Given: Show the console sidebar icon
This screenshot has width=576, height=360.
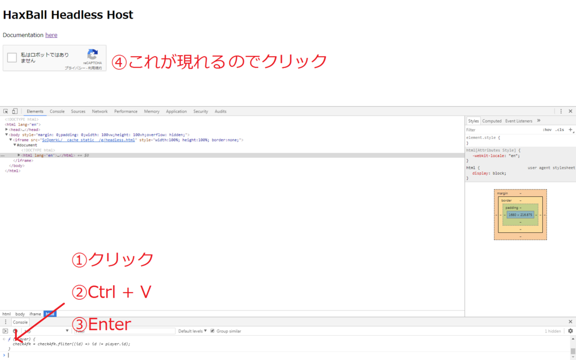Looking at the screenshot, I should point(6,331).
